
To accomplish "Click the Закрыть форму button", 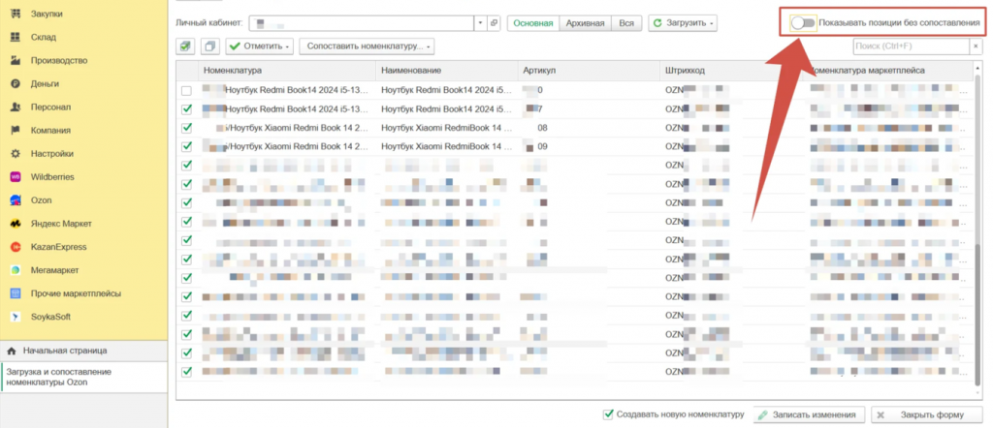I will (x=919, y=415).
